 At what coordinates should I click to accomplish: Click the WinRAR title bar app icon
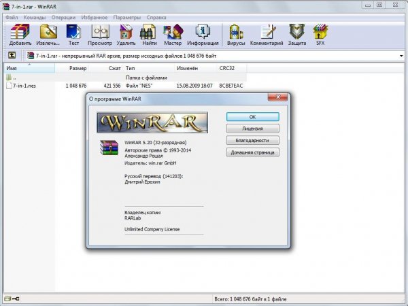5,7
